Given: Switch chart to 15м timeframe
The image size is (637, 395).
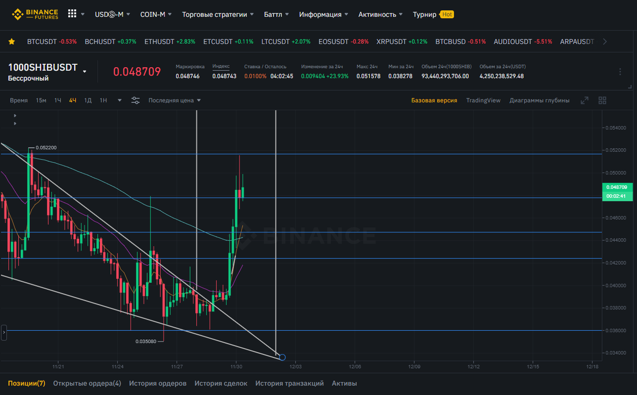Looking at the screenshot, I should pyautogui.click(x=41, y=100).
